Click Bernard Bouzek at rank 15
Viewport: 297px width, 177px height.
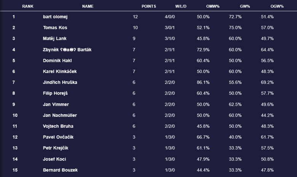[60, 170]
